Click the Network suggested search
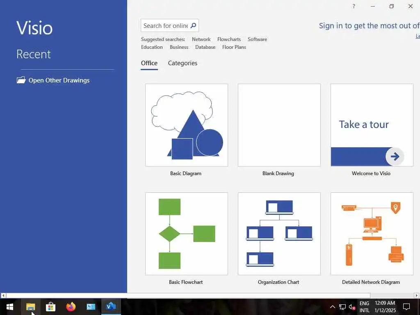The width and height of the screenshot is (420, 315). [x=201, y=39]
